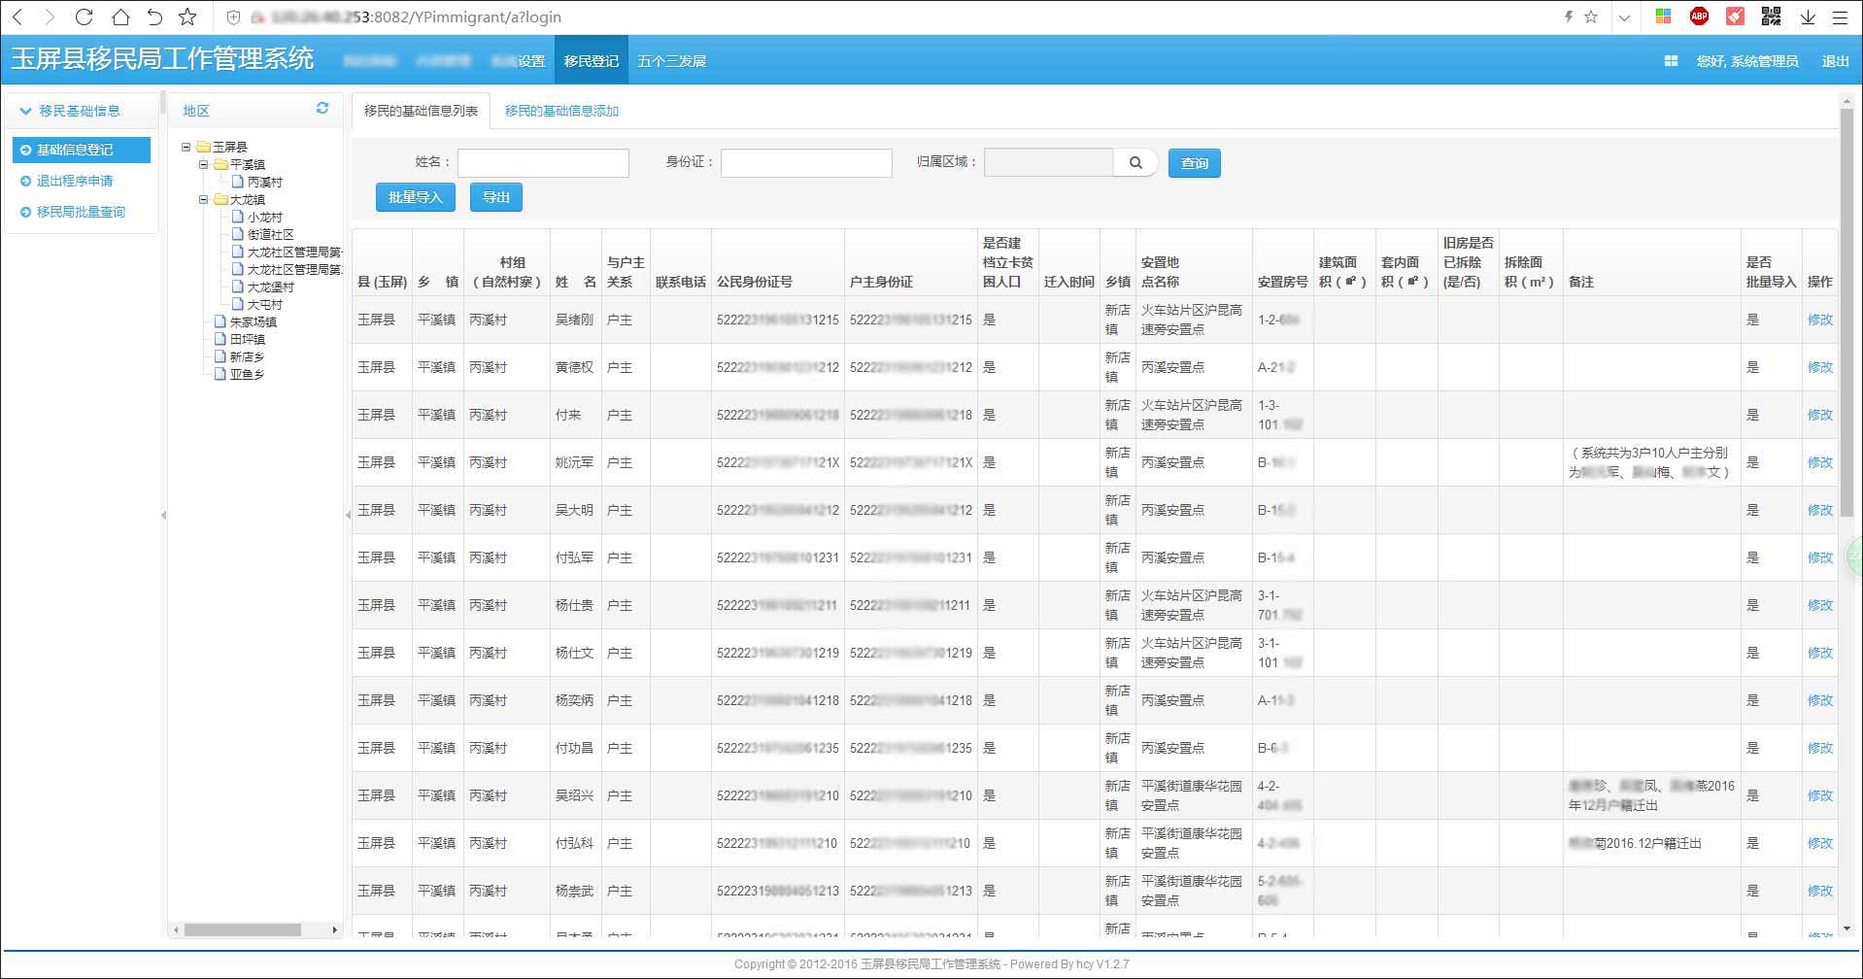The width and height of the screenshot is (1863, 979).
Task: Click 修改 for the 吴绪刚 row
Action: pyautogui.click(x=1819, y=320)
